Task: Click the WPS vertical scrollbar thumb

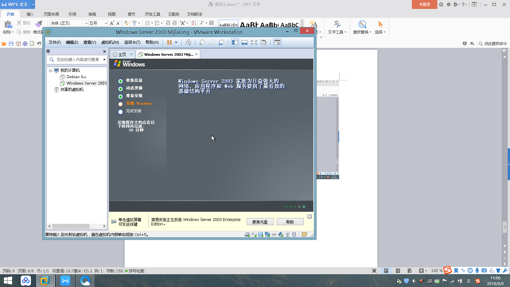Action: [505, 227]
